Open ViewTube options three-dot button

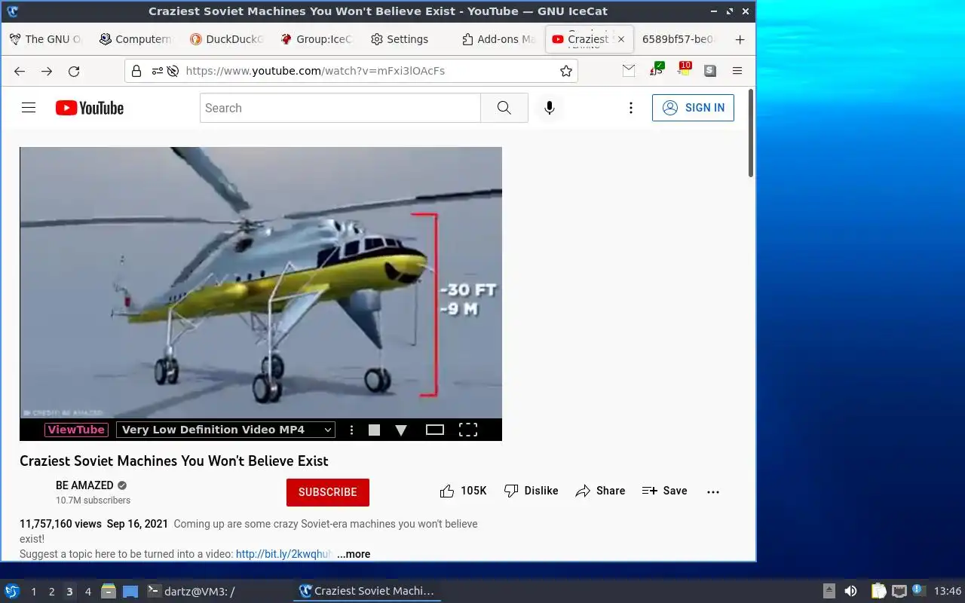[x=351, y=430]
